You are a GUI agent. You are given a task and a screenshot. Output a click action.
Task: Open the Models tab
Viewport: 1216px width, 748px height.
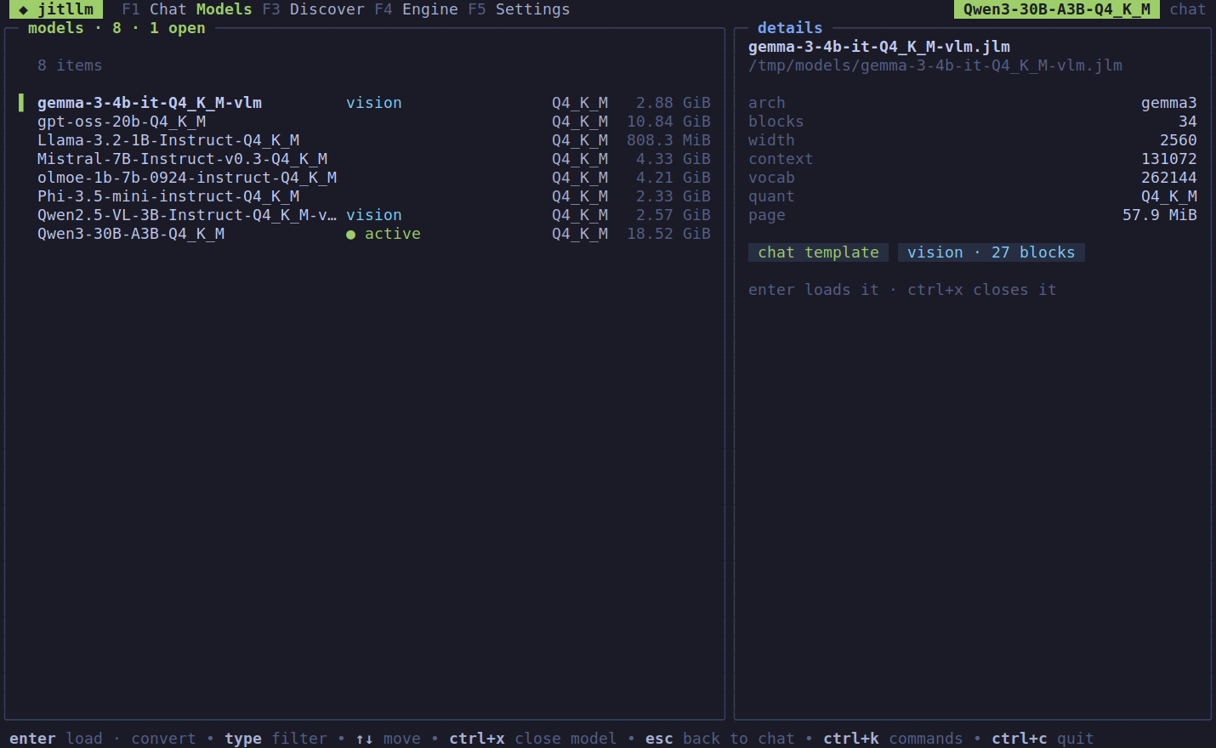[224, 9]
